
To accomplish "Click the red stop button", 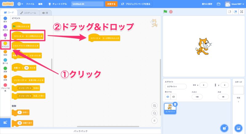I will [171, 12].
